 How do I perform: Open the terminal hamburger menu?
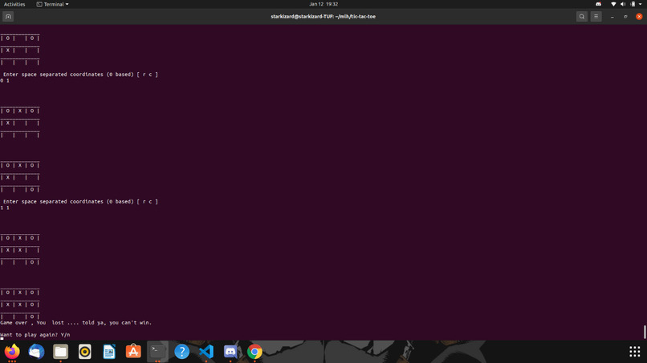(x=596, y=17)
